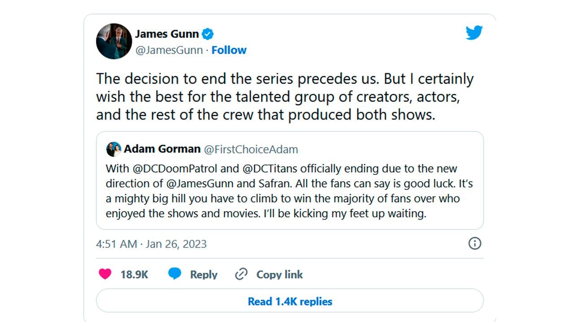The width and height of the screenshot is (574, 322).
Task: Click the reply speech bubble icon
Action: 174,274
